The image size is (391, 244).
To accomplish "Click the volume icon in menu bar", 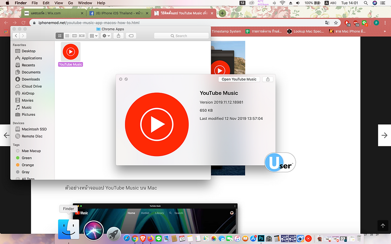I will pos(298,3).
